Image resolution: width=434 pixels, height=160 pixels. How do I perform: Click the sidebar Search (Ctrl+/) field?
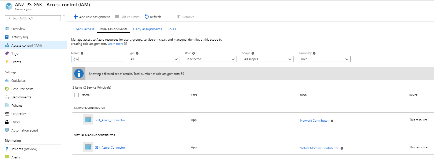point(33,18)
